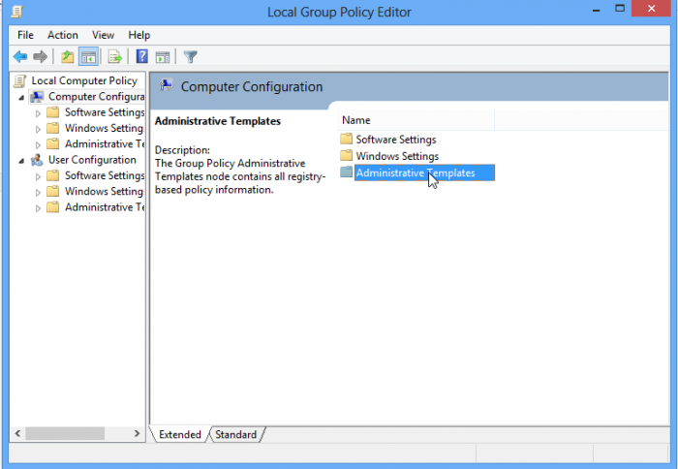
Task: Click tree pane scrollbar left arrow
Action: tap(17, 433)
